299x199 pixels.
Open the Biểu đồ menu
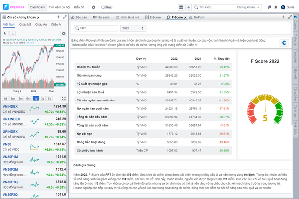(79, 7)
